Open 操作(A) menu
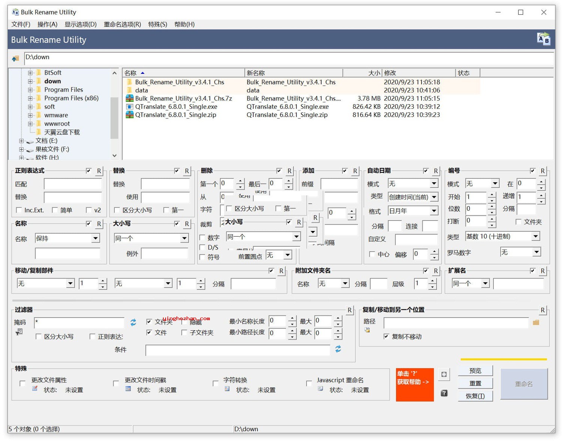This screenshot has height=442, width=562. [47, 24]
